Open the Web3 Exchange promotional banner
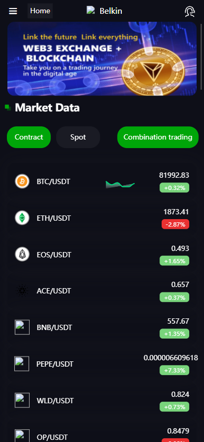This screenshot has width=204, height=442. pyautogui.click(x=102, y=58)
